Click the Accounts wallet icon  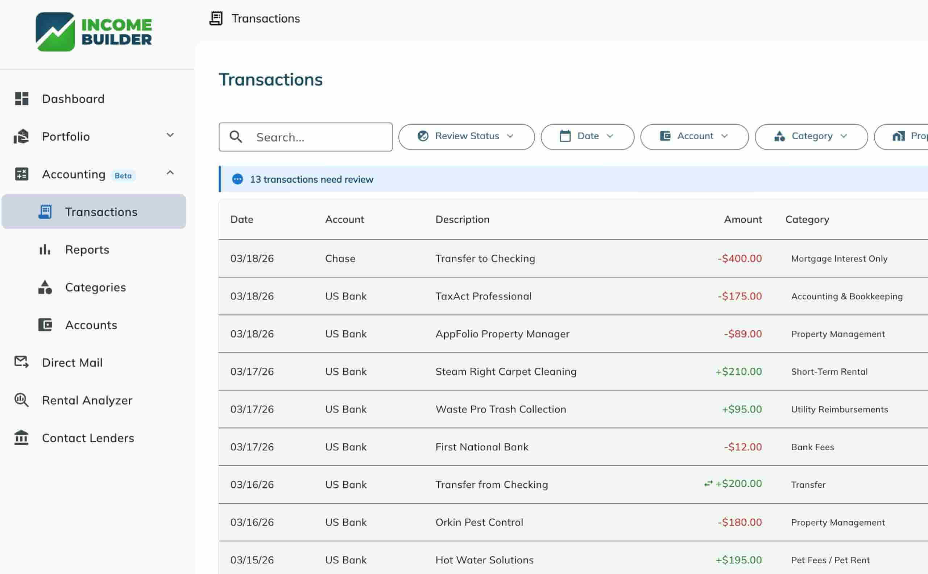pos(45,325)
